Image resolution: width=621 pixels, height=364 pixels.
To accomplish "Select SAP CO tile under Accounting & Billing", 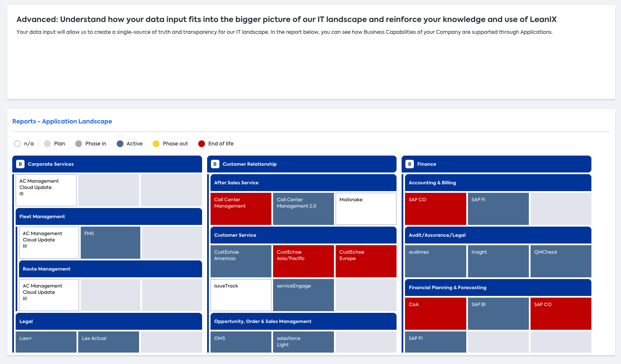I will tap(435, 209).
